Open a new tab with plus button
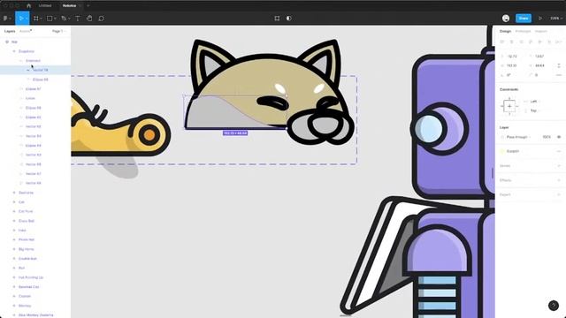Image resolution: width=566 pixels, height=318 pixels. (x=88, y=6)
